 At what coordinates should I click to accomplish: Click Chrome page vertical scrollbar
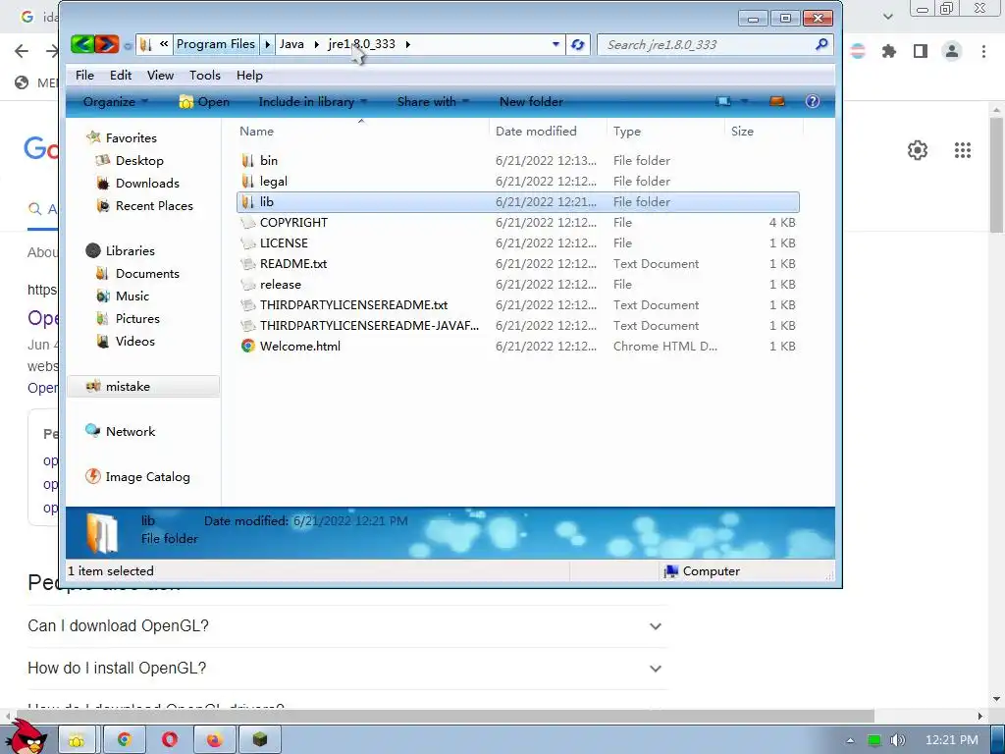[996, 176]
